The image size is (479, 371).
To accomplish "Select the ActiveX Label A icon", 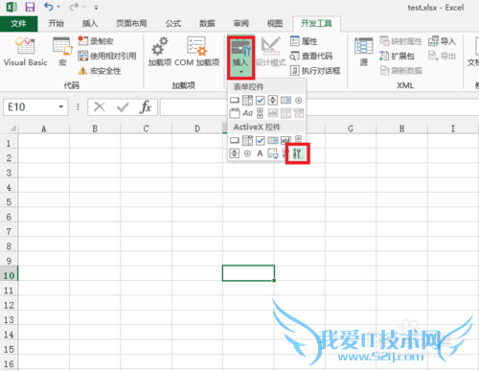I will pyautogui.click(x=261, y=153).
